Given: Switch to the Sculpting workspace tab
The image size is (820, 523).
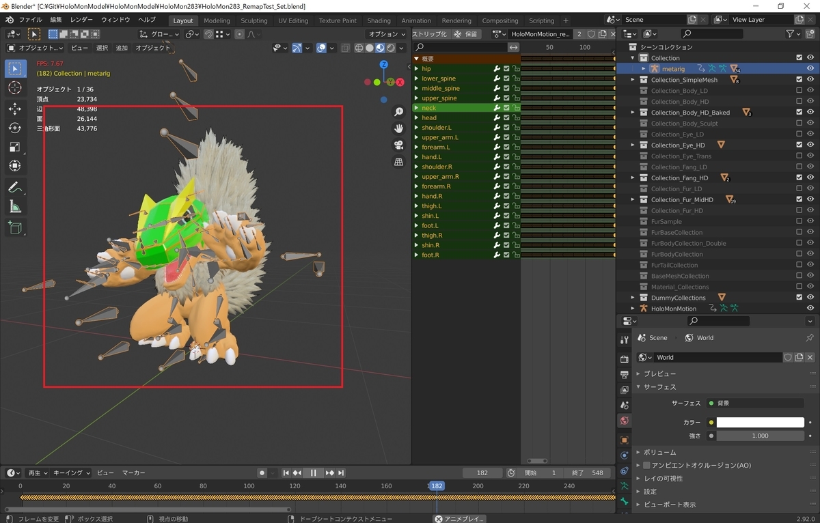Looking at the screenshot, I should tap(254, 20).
